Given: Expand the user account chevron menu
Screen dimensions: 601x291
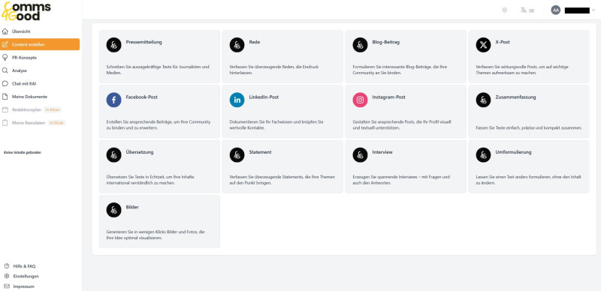Looking at the screenshot, I should tap(593, 10).
